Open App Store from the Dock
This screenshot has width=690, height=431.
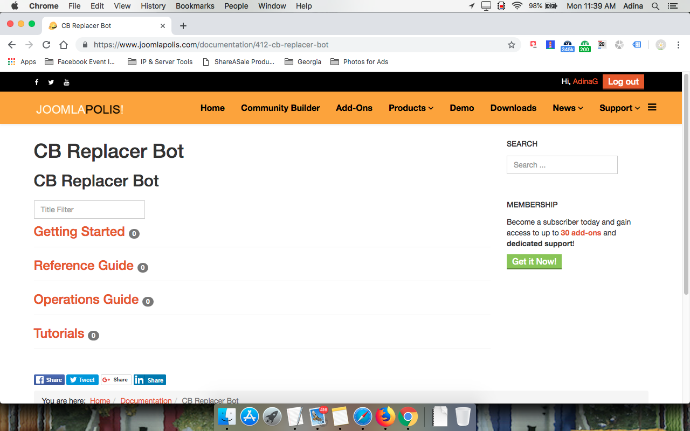(x=250, y=416)
